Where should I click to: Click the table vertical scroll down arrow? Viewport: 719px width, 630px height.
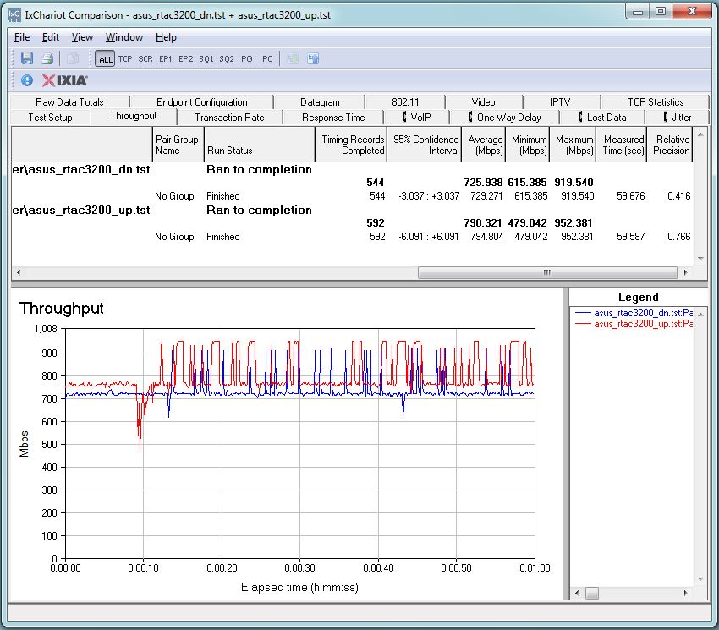click(x=700, y=259)
